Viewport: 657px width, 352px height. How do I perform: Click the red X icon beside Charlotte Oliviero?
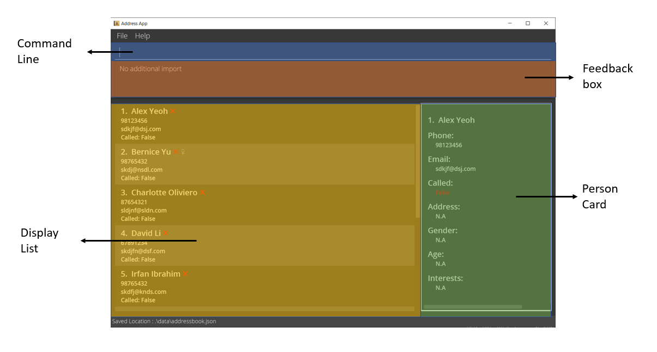coord(202,193)
